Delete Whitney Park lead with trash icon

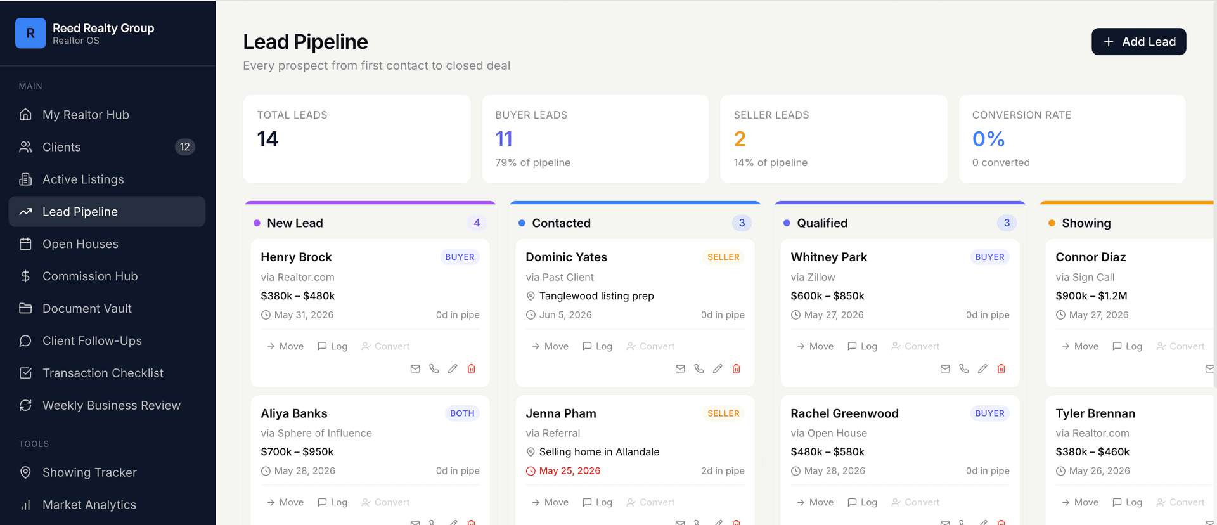point(1001,368)
